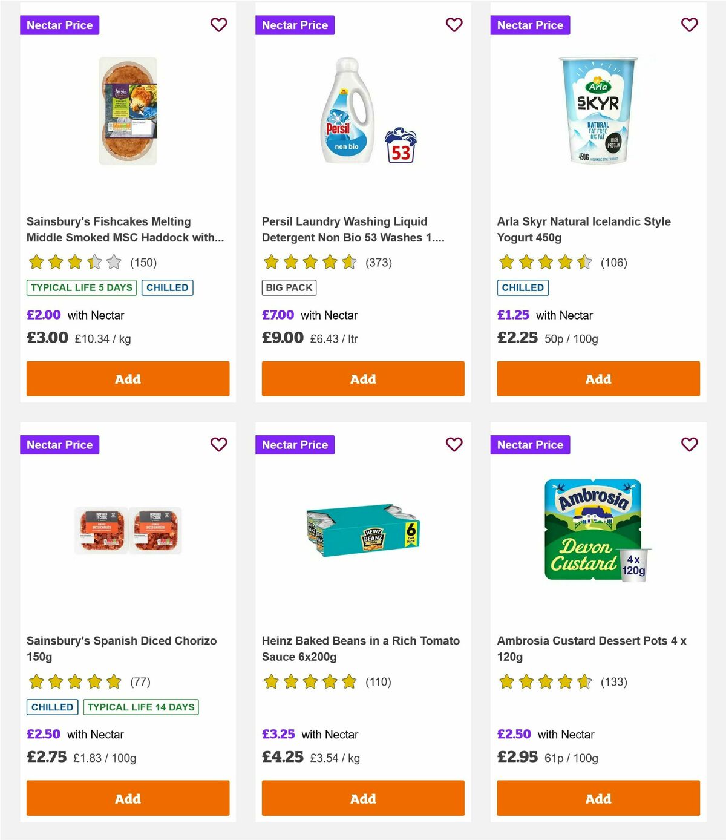Click the heart on Ambrosia Custard Dessert Pots
Viewport: 726px width, 840px height.
tap(689, 444)
